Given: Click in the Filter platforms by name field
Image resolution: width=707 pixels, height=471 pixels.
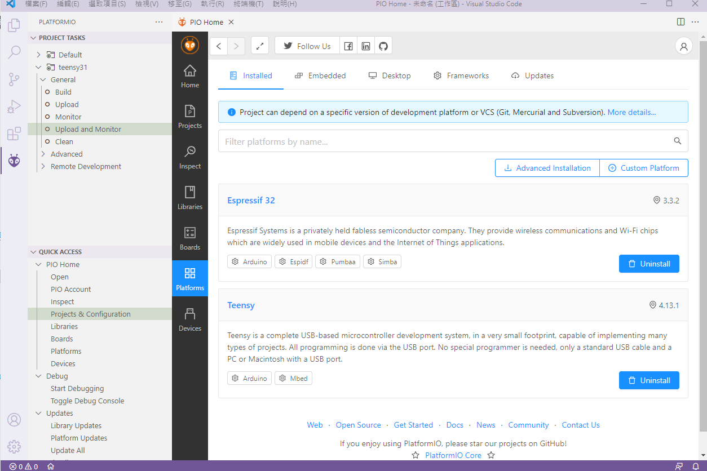Looking at the screenshot, I should click(453, 141).
